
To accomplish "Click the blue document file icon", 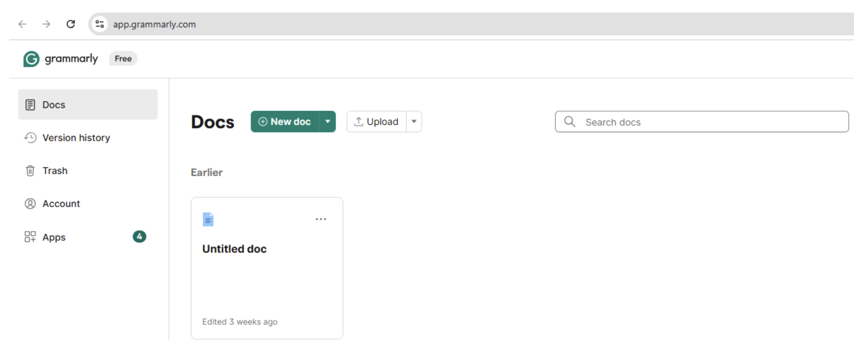I will point(208,219).
